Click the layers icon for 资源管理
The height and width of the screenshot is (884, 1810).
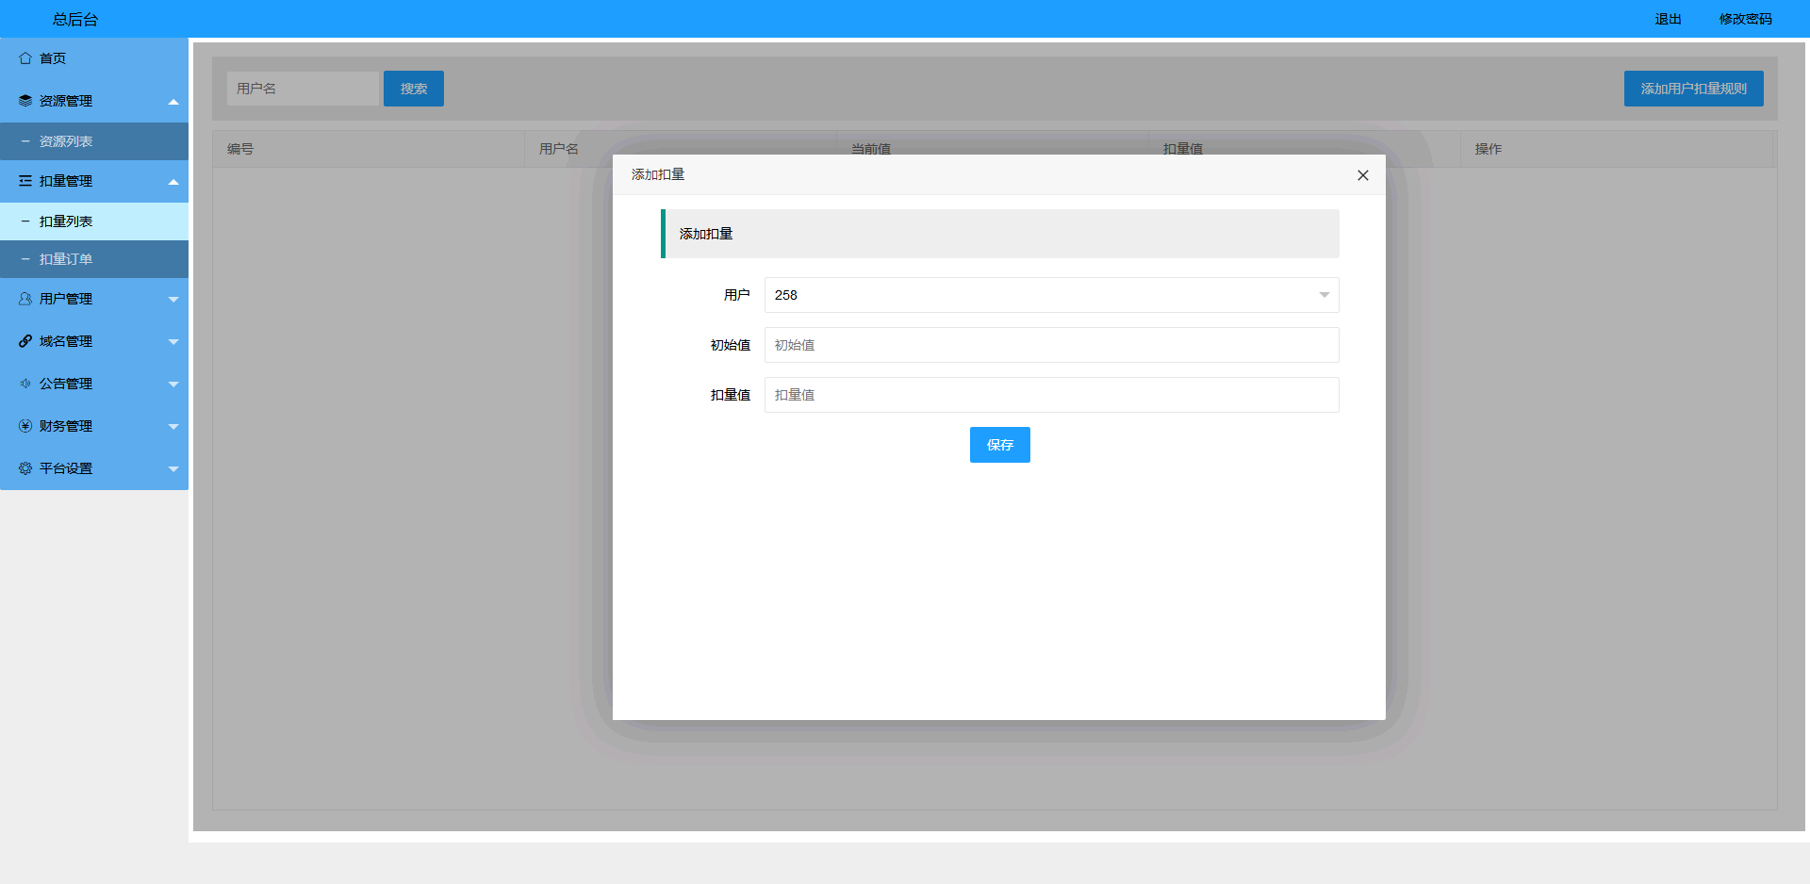coord(25,101)
